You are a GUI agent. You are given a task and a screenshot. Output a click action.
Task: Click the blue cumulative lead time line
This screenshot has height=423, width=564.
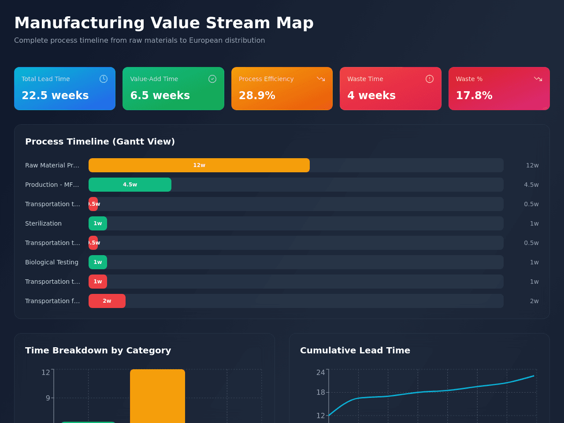click(x=432, y=391)
